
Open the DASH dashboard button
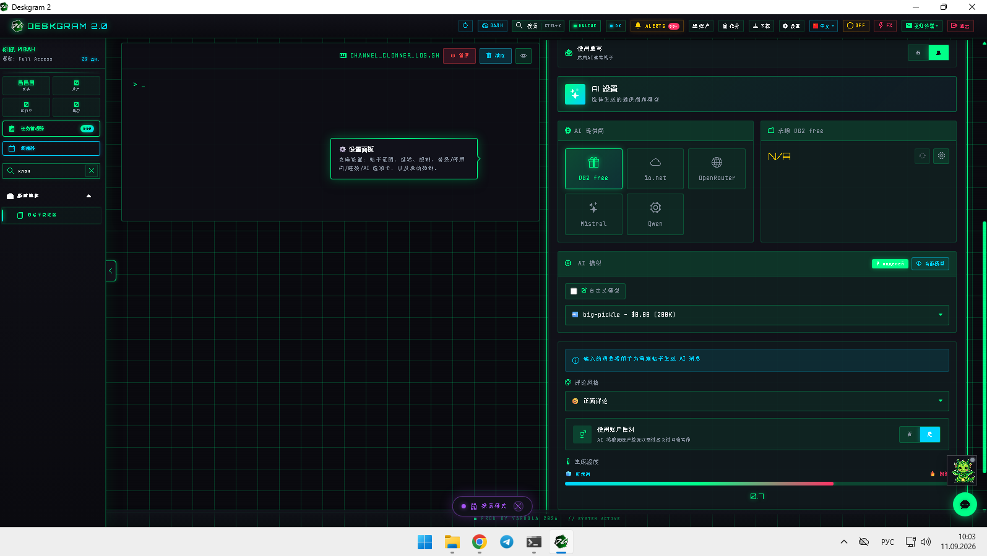493,26
